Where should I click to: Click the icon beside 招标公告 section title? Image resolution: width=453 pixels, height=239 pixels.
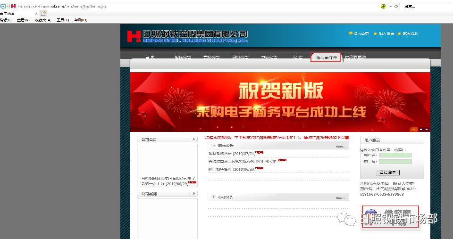coord(214,146)
